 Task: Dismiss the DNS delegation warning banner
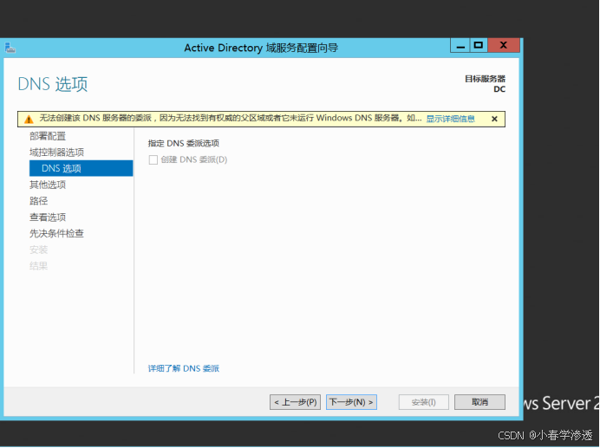click(x=494, y=119)
